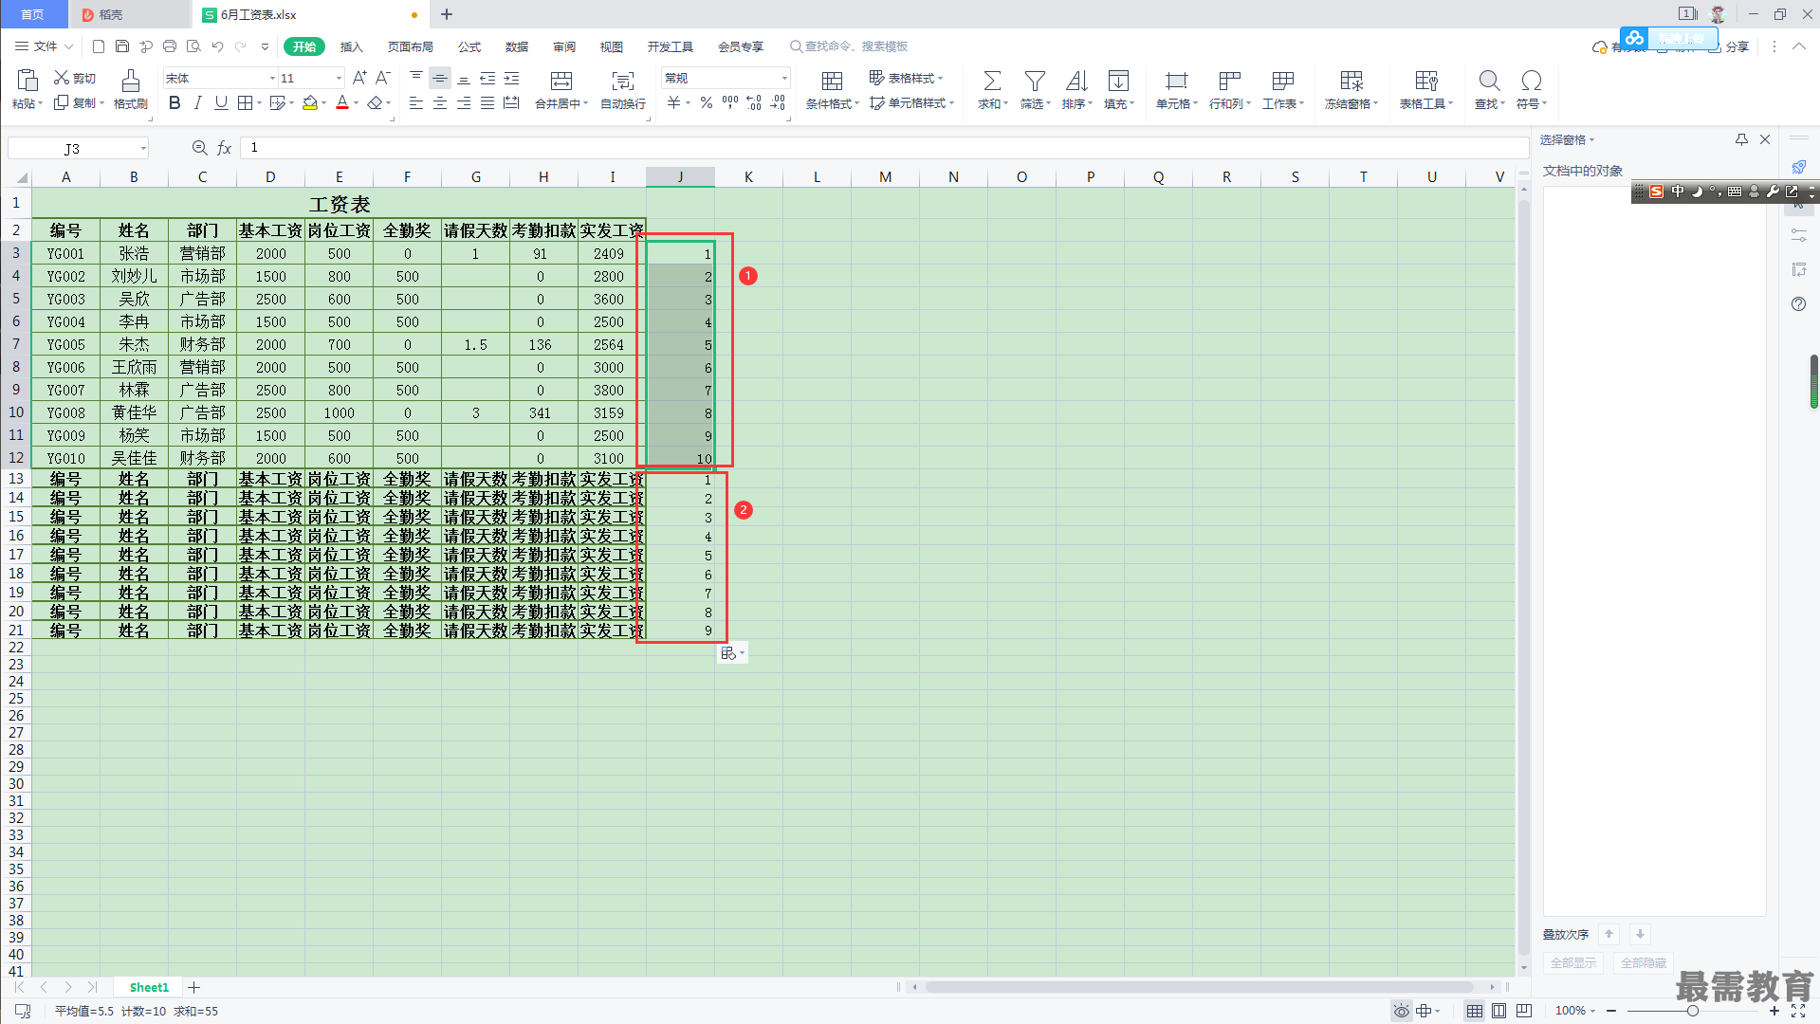Align text to the right
The height and width of the screenshot is (1024, 1820).
pos(464,103)
